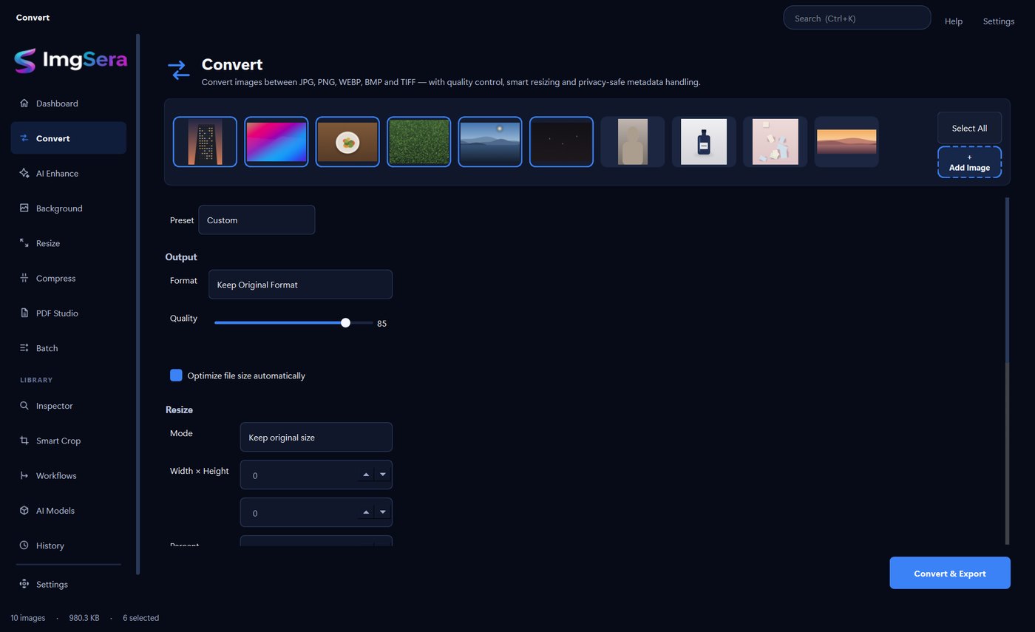Click the Search field
Viewport: 1035px width, 632px height.
857,18
